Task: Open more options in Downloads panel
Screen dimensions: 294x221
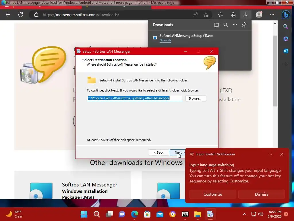Action: point(235,25)
